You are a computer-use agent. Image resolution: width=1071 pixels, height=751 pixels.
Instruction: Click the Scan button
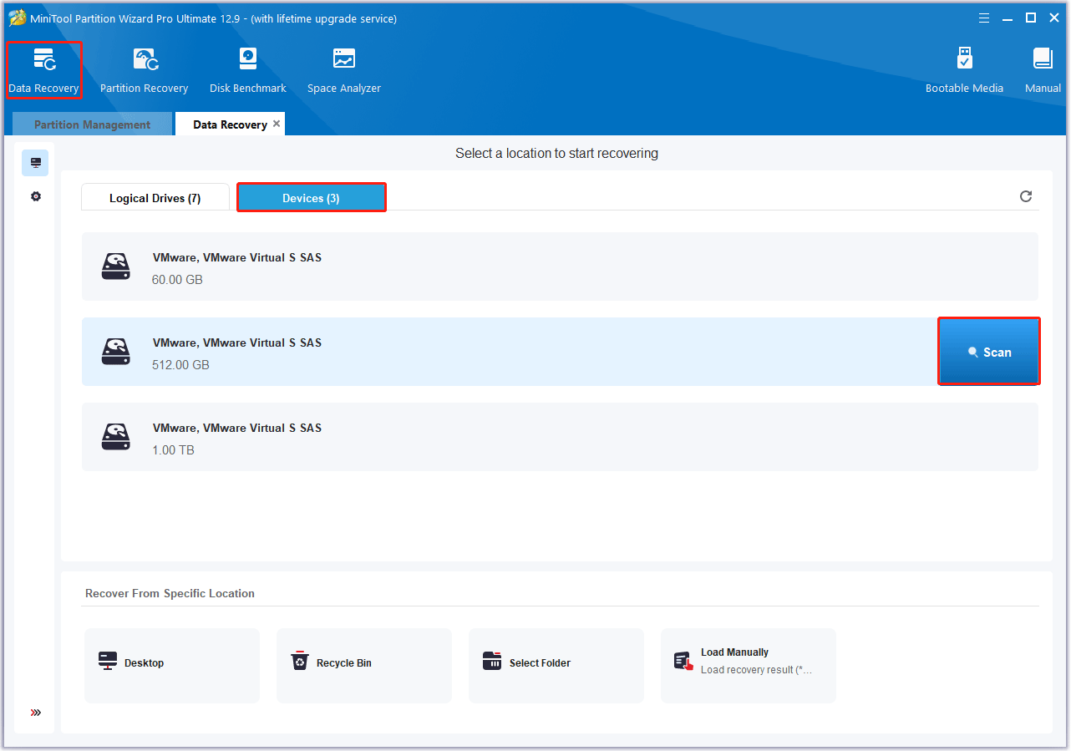click(x=989, y=352)
